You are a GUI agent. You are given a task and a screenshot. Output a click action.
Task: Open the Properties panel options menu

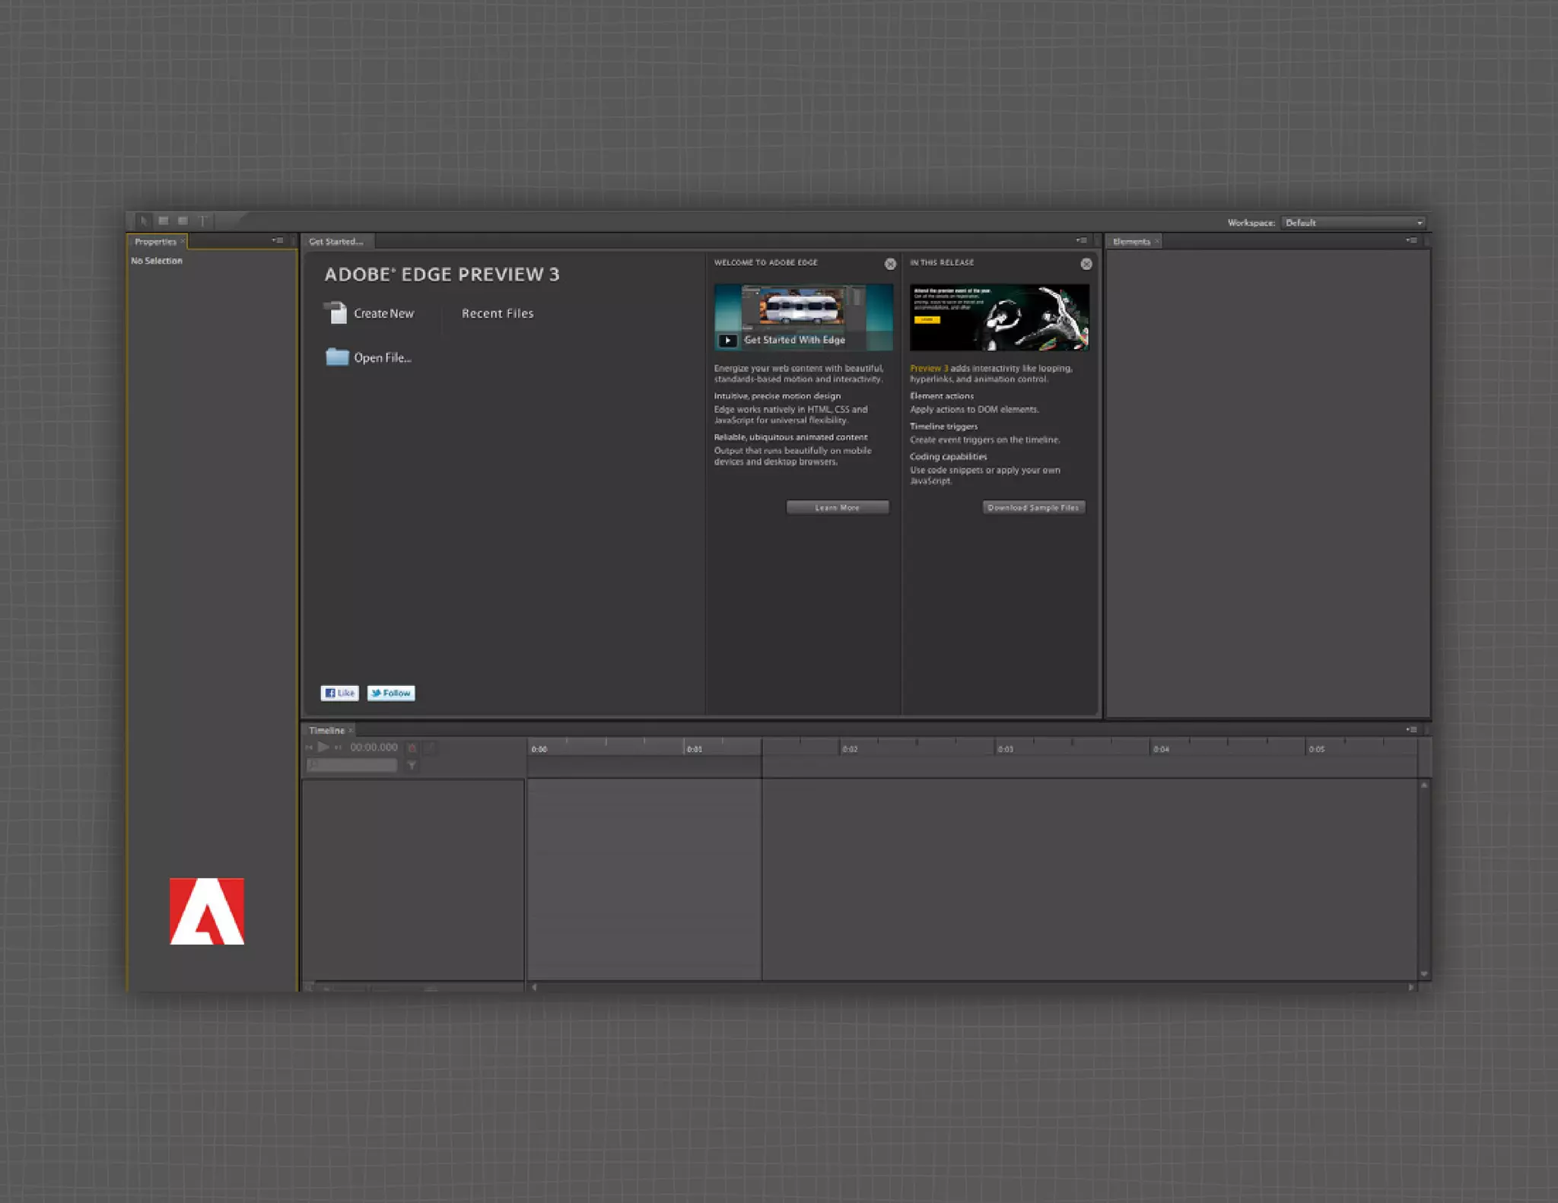click(278, 241)
